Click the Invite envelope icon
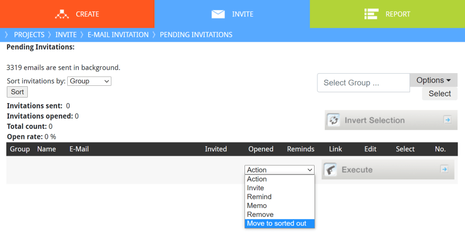The width and height of the screenshot is (465, 232). [218, 14]
